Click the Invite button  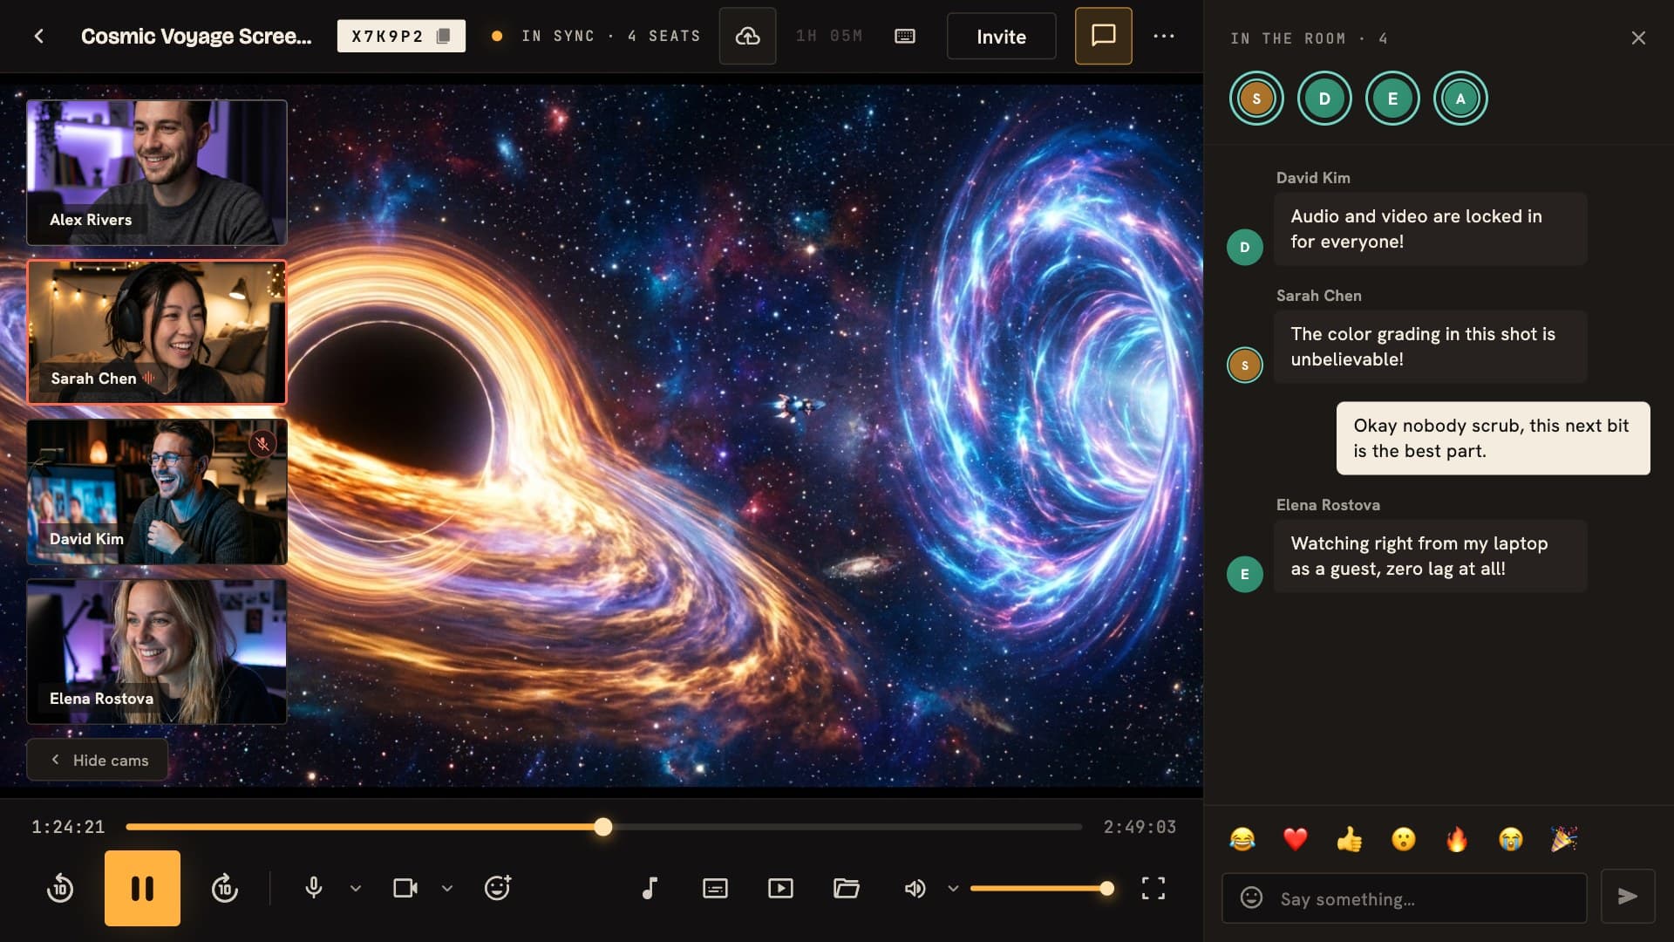[1001, 36]
